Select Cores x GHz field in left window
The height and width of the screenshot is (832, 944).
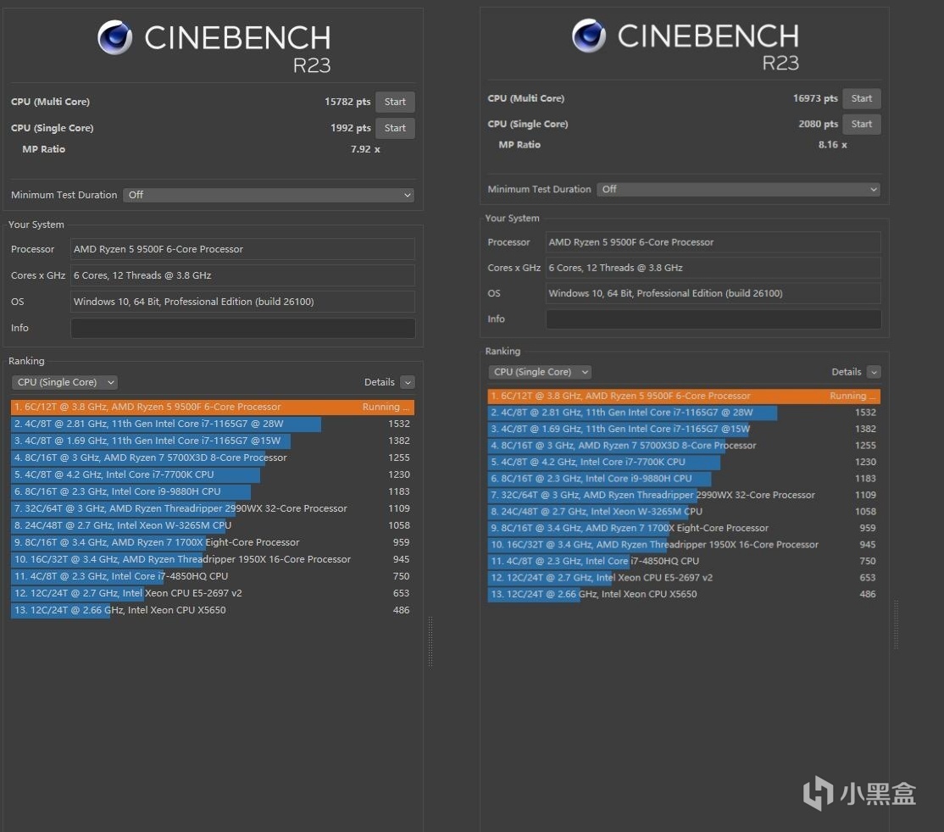click(242, 275)
